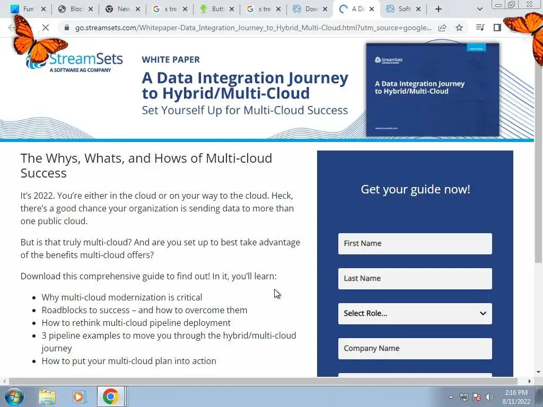
Task: Close the active 'A Da' tab
Action: tap(372, 9)
